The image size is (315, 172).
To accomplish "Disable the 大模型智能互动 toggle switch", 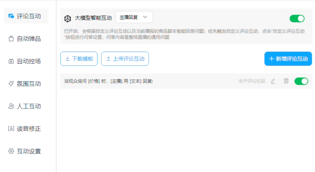I will click(297, 18).
